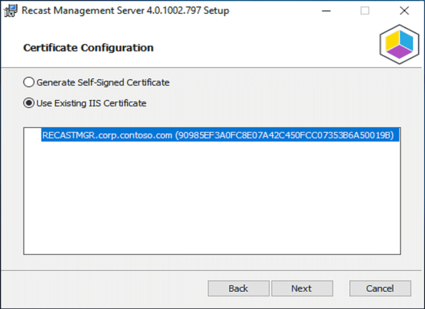The height and width of the screenshot is (309, 425).
Task: Select the Generate Self-Signed Certificate radio button
Action: pyautogui.click(x=29, y=82)
